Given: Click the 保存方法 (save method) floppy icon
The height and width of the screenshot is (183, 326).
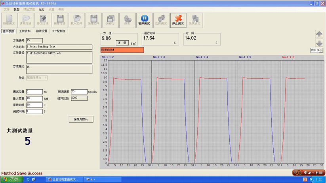Looking at the screenshot, I should (60, 19).
